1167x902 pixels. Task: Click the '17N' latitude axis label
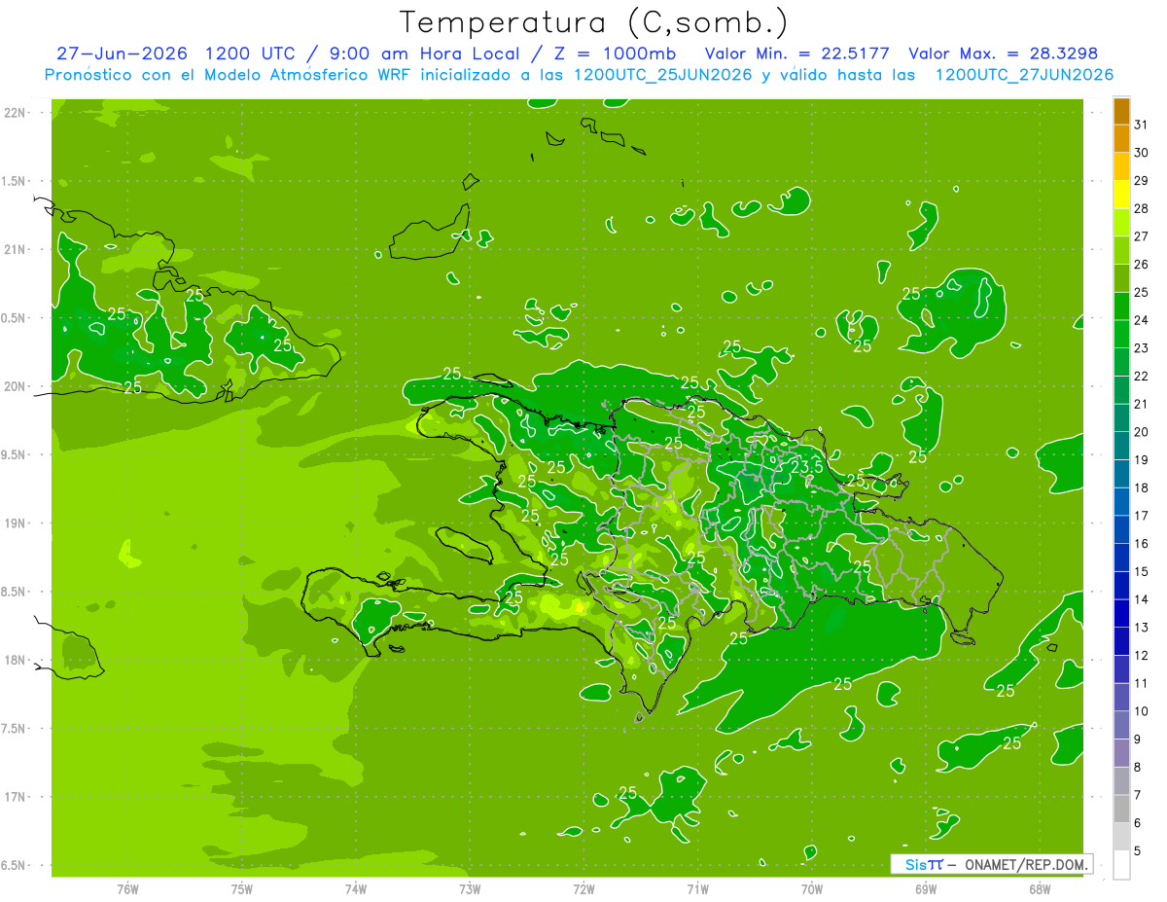click(15, 797)
